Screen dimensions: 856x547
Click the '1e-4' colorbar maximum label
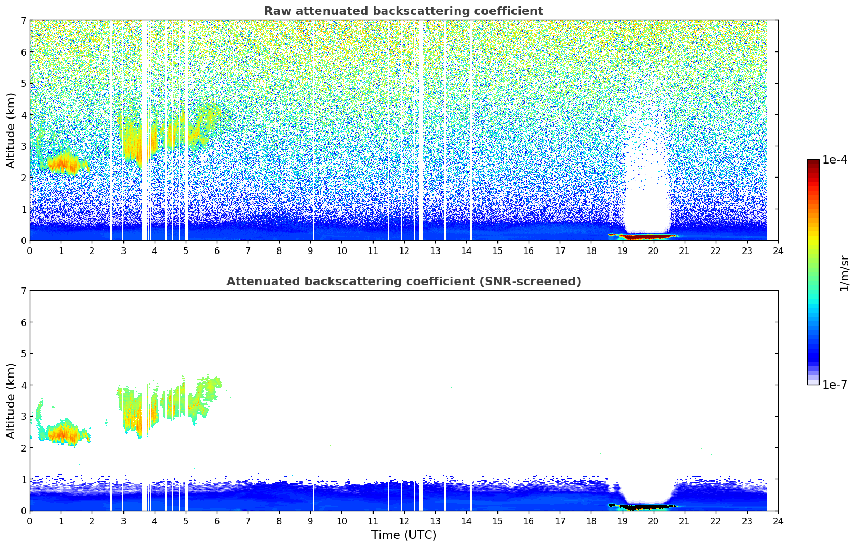pos(835,160)
